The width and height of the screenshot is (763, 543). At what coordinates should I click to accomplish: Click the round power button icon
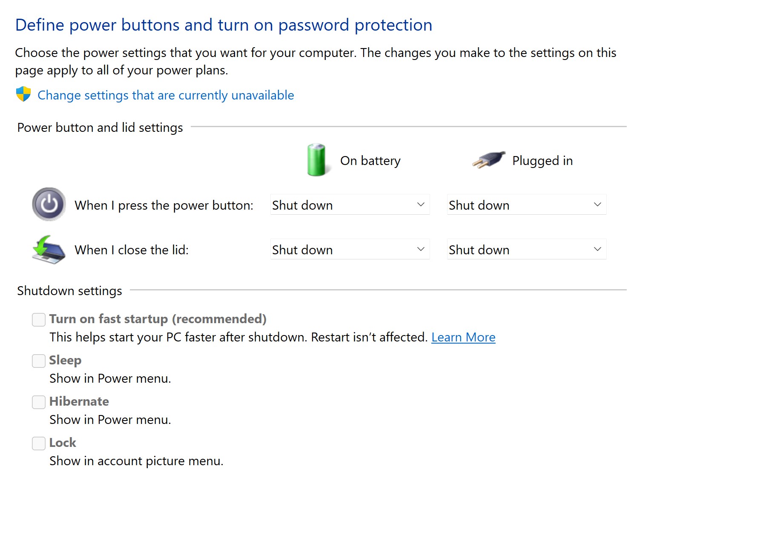pos(49,204)
